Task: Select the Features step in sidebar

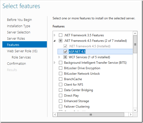Action: coord(25,44)
